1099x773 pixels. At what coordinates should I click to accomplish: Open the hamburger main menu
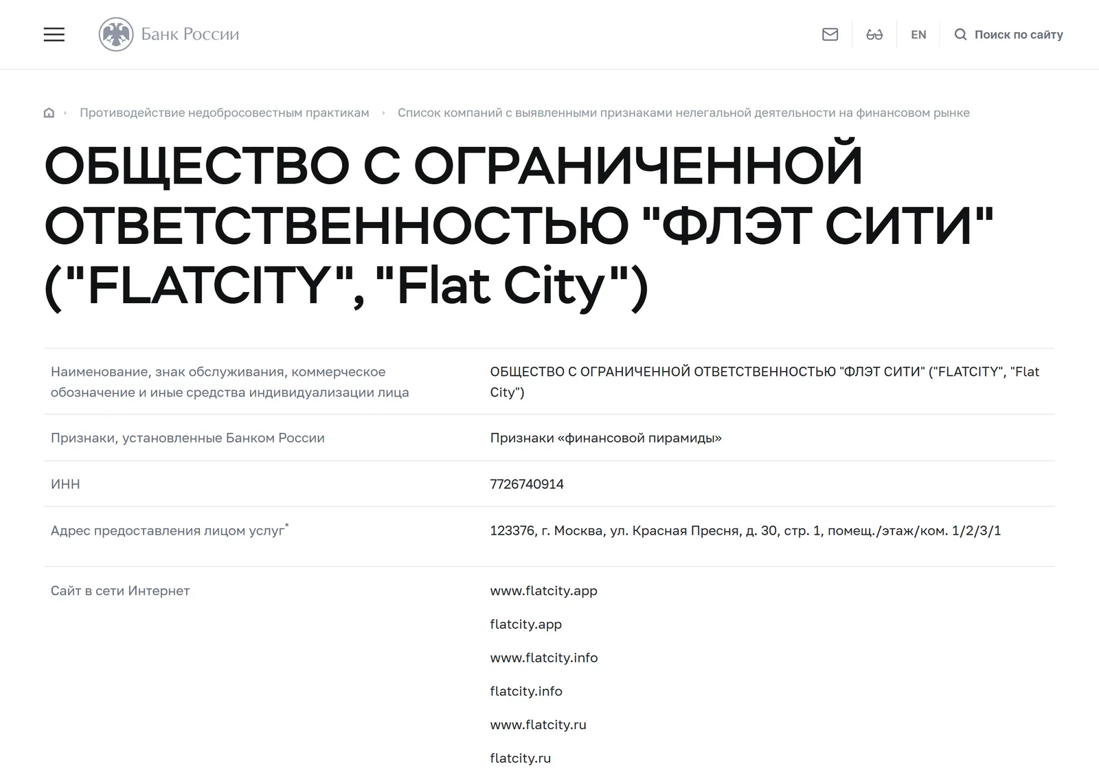coord(54,34)
